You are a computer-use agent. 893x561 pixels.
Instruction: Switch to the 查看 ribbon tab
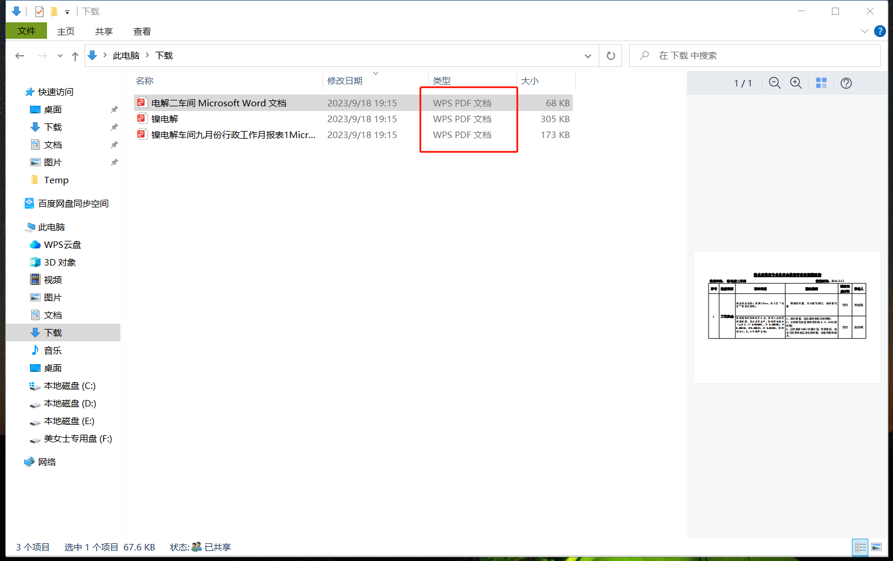[142, 31]
